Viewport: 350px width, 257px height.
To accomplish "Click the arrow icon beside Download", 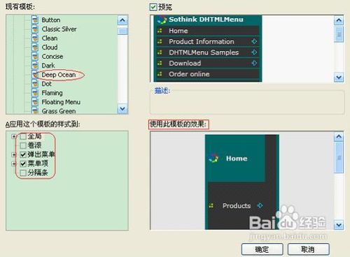I will point(254,63).
